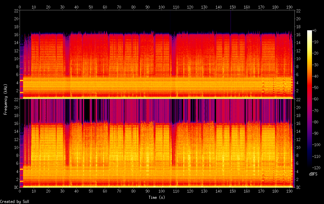
Task: Click "0" on the top time axis
Action: [x=20, y=7]
